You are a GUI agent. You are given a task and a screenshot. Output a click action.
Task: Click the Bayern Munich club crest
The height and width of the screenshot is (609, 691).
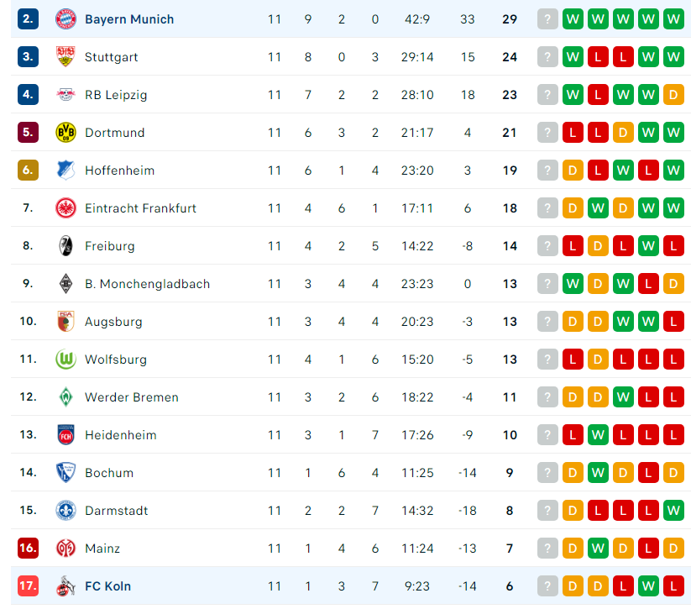pyautogui.click(x=65, y=19)
